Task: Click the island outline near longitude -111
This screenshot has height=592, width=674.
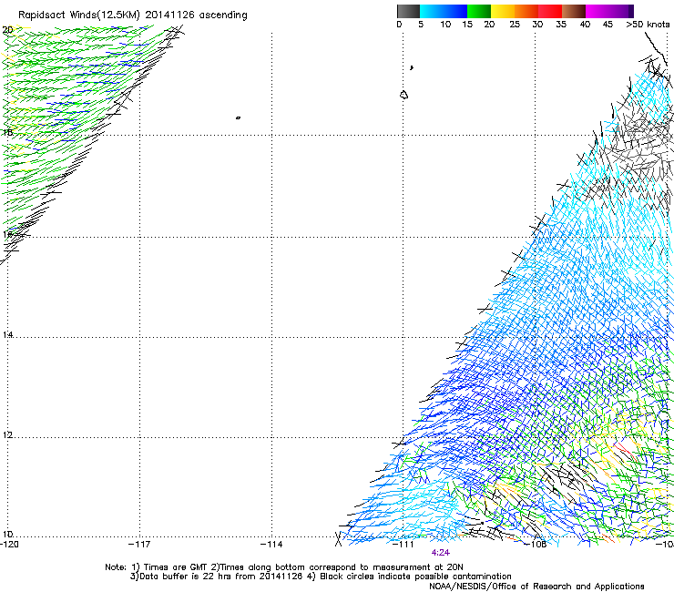Action: coord(403,95)
